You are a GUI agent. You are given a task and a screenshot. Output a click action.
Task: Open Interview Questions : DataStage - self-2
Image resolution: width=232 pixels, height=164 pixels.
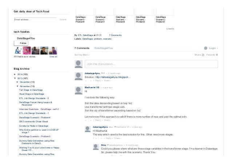click(39, 109)
